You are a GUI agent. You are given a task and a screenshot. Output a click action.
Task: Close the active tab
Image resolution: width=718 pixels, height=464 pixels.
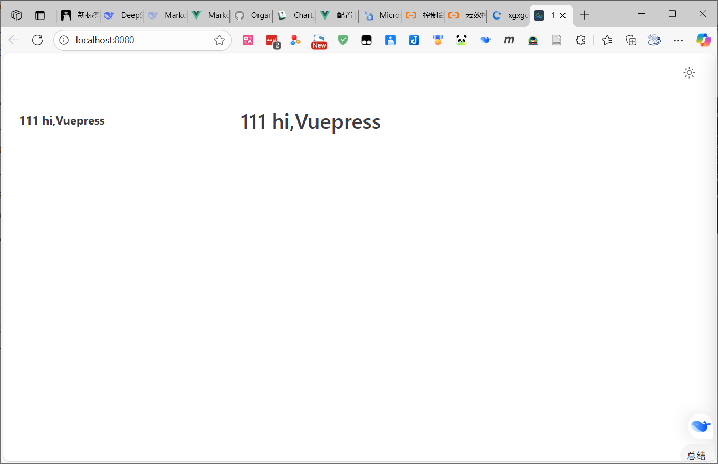coord(563,15)
